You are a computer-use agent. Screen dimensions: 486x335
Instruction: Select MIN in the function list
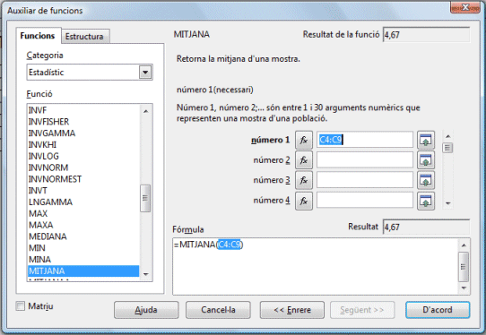83,248
